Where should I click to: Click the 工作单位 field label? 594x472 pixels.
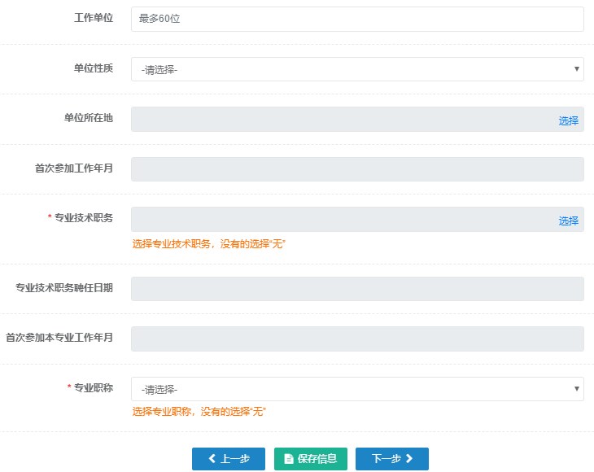click(x=94, y=18)
